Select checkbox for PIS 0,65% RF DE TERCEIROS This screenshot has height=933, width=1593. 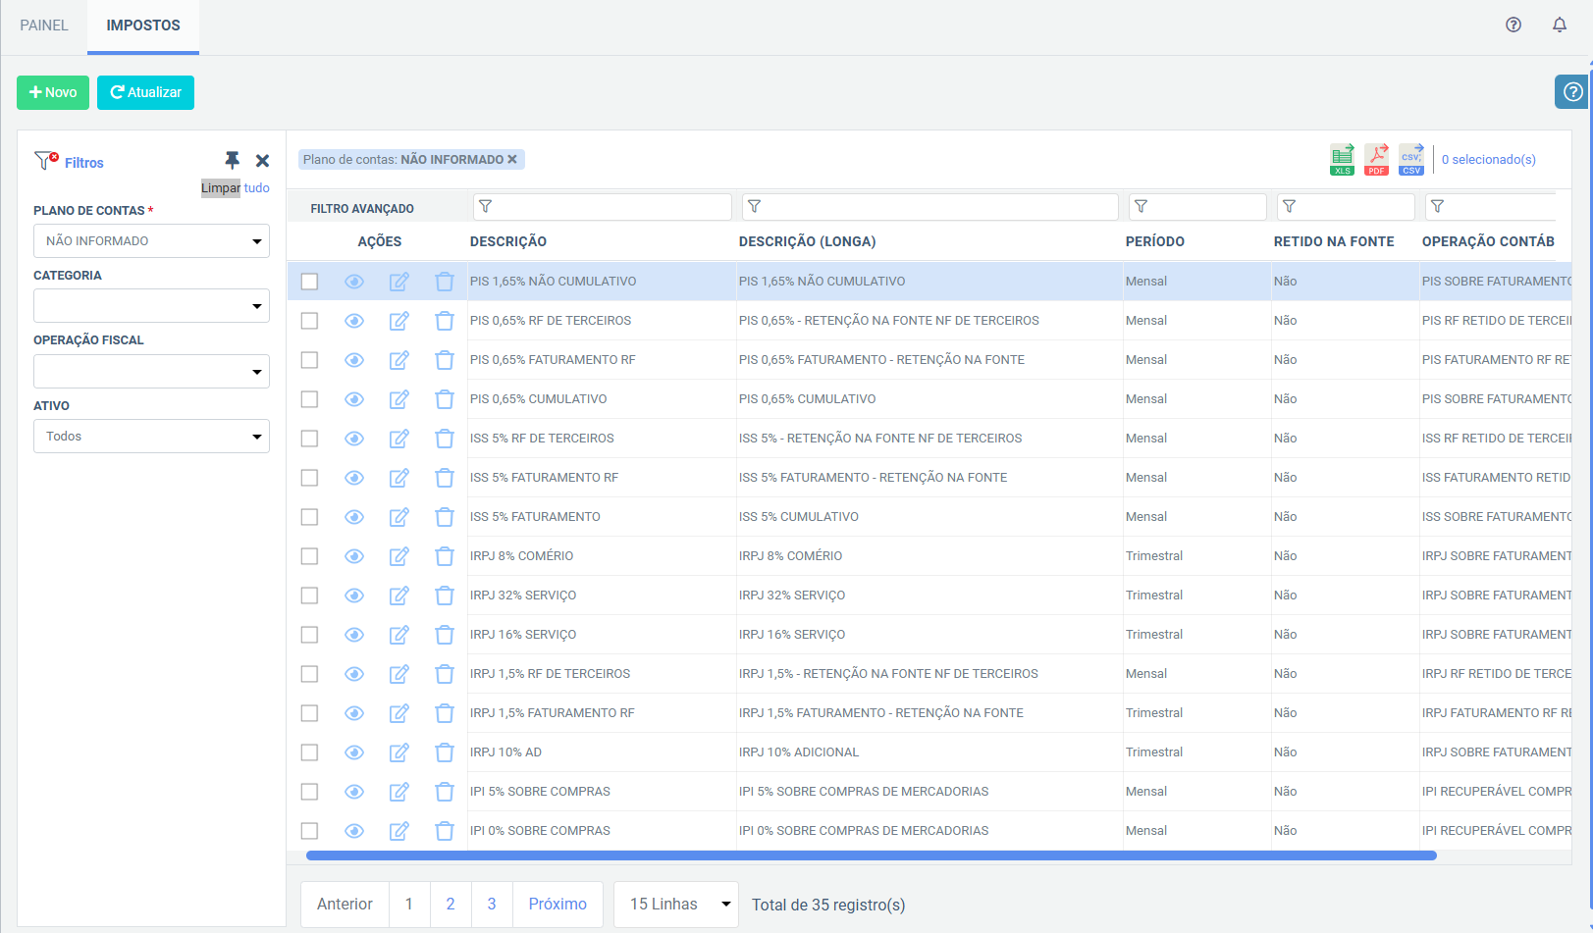(x=309, y=321)
